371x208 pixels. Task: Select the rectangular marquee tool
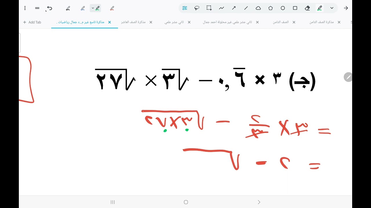[x=209, y=8]
